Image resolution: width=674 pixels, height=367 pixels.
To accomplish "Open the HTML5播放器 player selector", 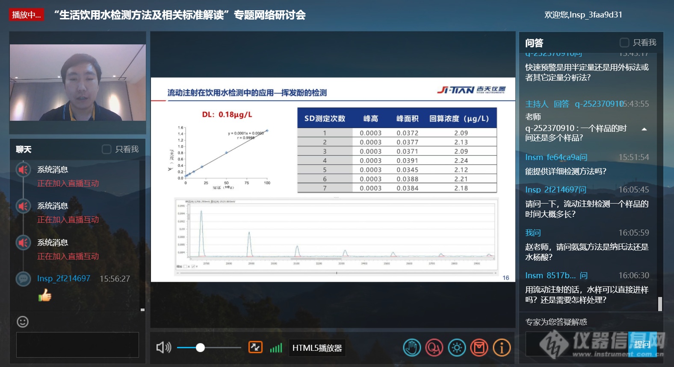I will (317, 348).
